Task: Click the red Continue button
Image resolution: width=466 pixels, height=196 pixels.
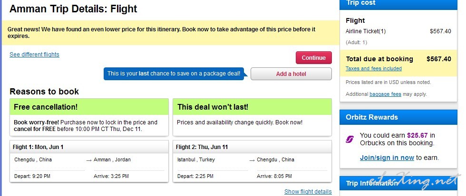Action: [x=313, y=58]
